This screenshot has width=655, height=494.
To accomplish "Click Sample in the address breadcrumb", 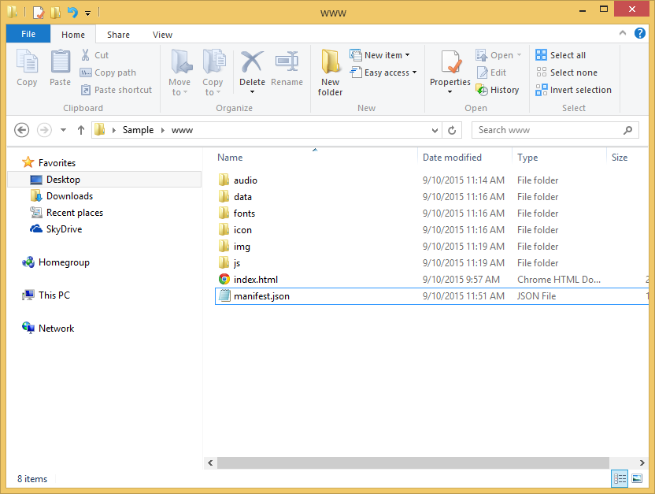I will tap(138, 130).
